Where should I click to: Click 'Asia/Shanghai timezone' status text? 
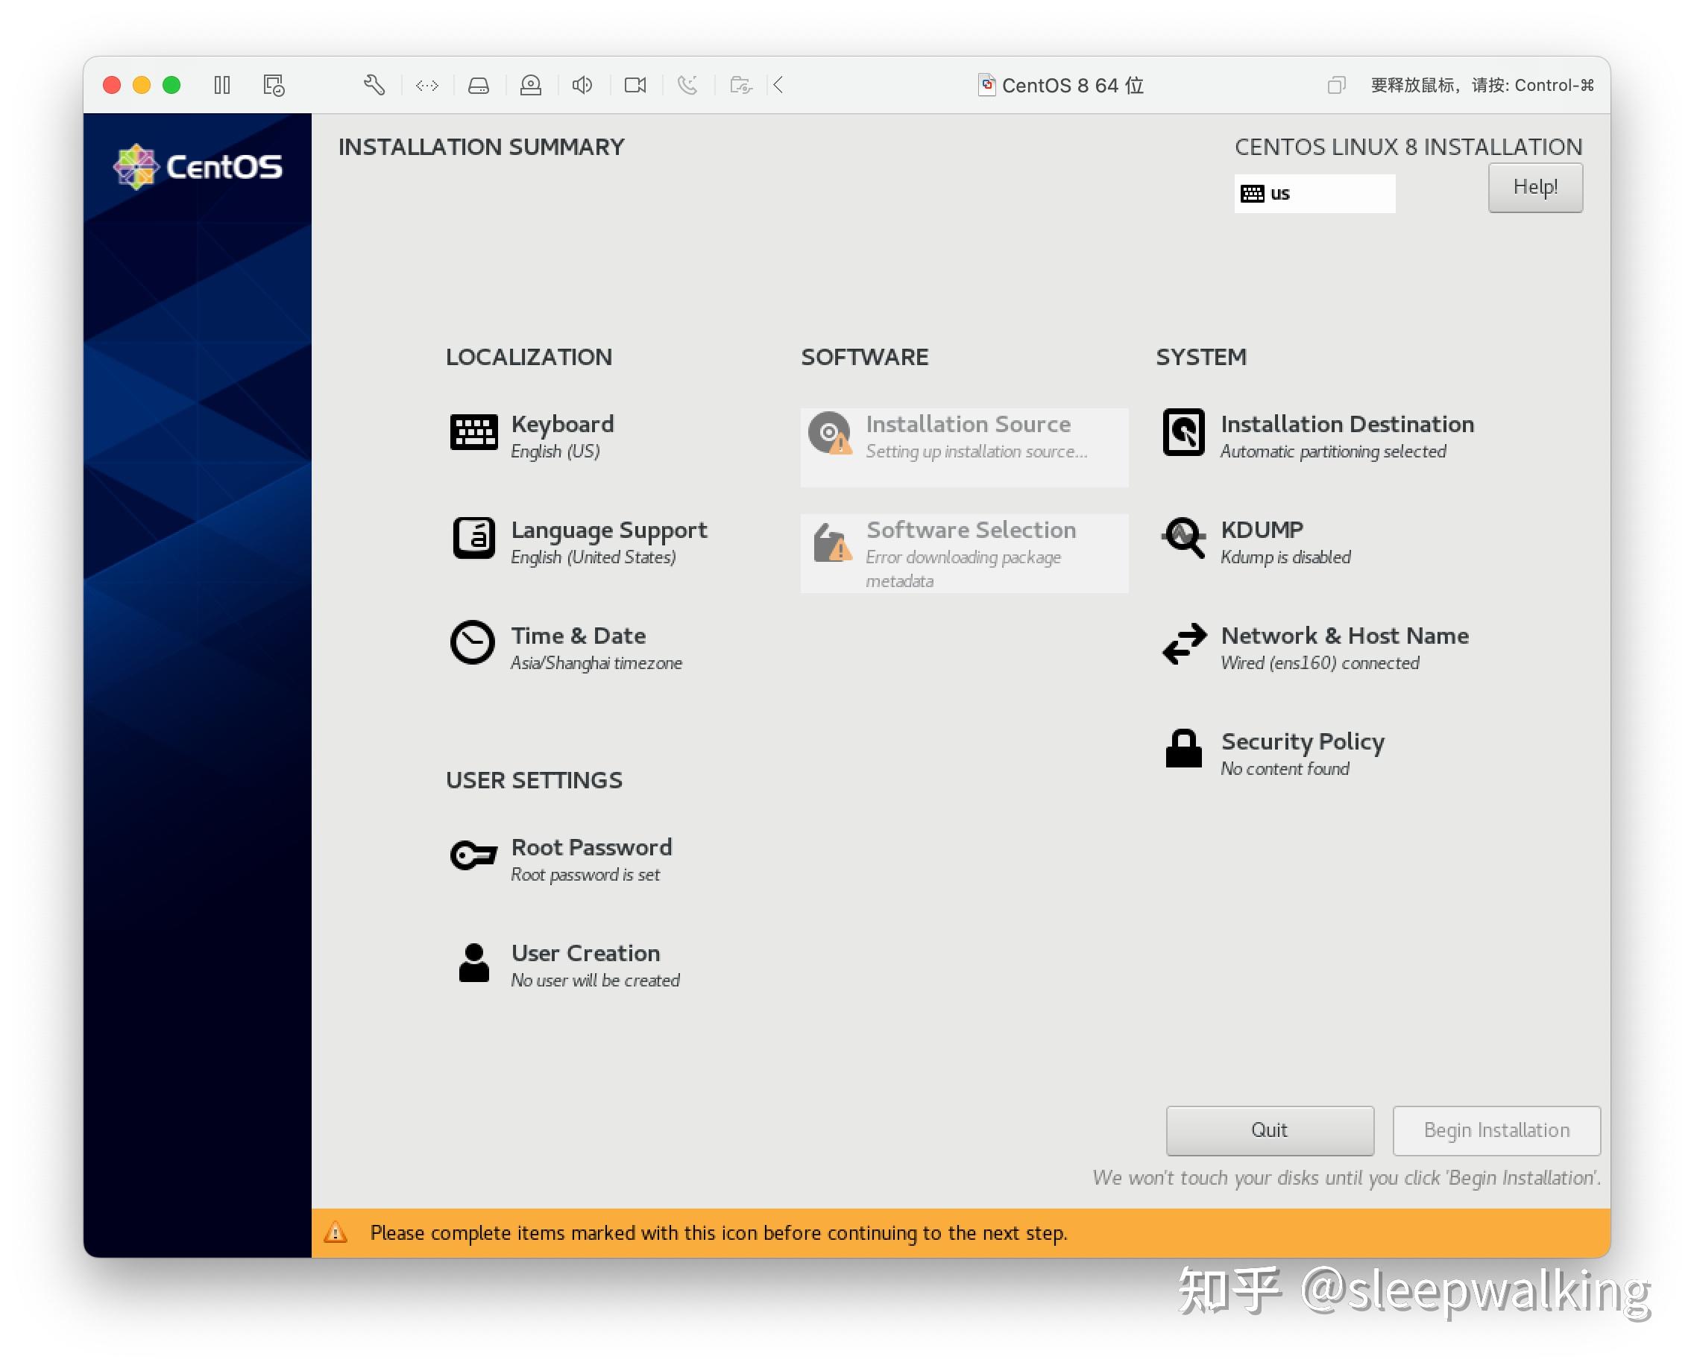(x=596, y=662)
